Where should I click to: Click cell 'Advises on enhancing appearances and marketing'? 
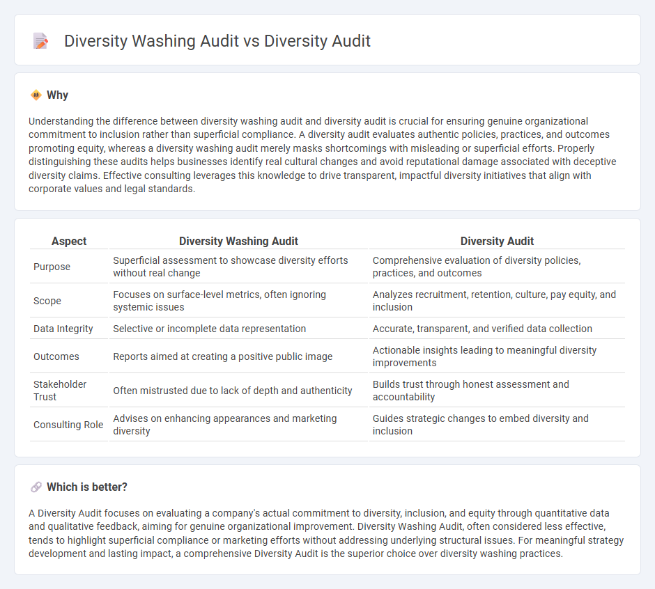click(238, 425)
